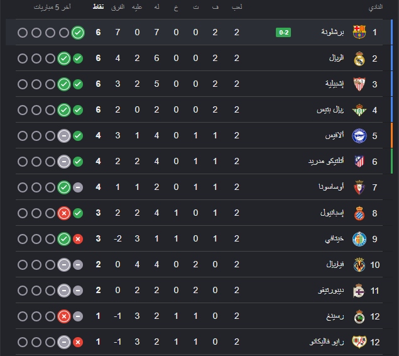This screenshot has height=356, width=399.
Task: Click the Atlético Madrid club crest
Action: [359, 162]
